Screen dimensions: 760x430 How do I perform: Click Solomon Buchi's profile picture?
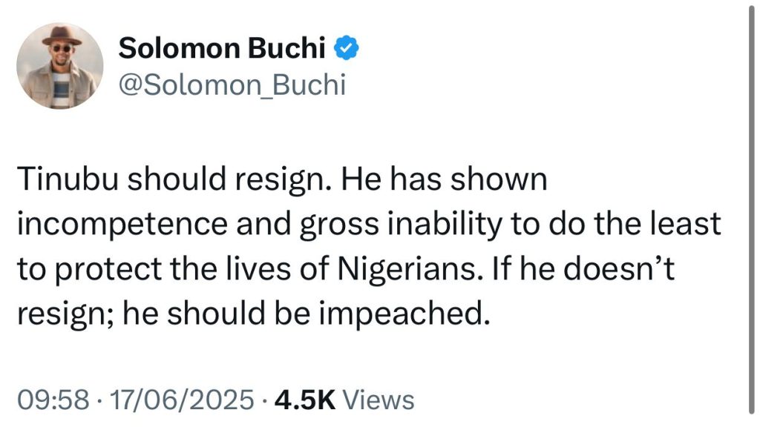pos(60,66)
